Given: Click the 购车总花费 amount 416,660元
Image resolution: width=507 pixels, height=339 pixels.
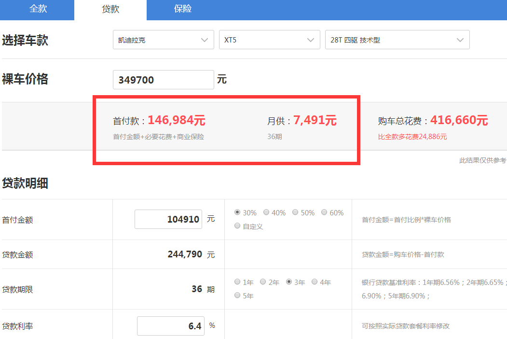Looking at the screenshot, I should pyautogui.click(x=459, y=120).
